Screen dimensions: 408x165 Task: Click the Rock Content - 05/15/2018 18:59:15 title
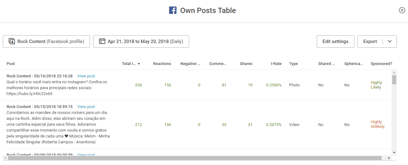(x=39, y=107)
